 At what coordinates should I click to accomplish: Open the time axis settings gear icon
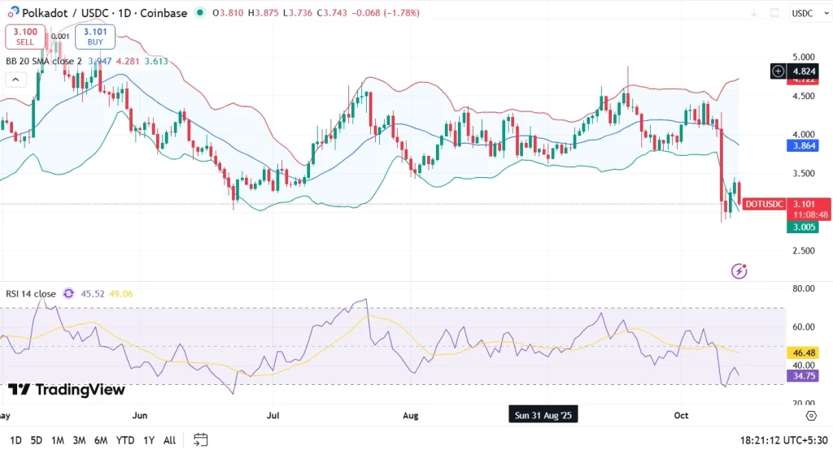(810, 415)
